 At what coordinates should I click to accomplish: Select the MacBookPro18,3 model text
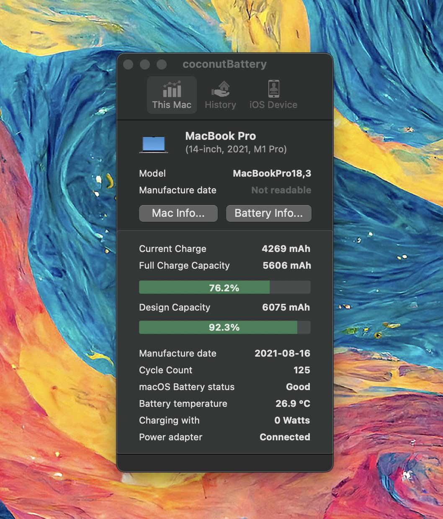(x=272, y=173)
